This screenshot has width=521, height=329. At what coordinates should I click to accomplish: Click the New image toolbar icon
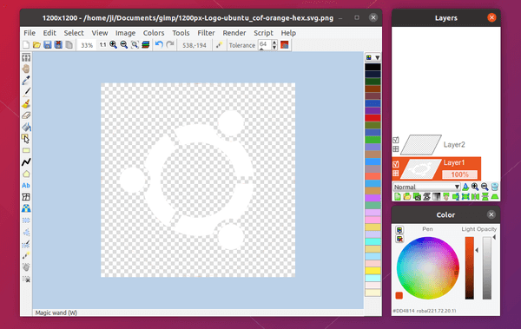26,45
